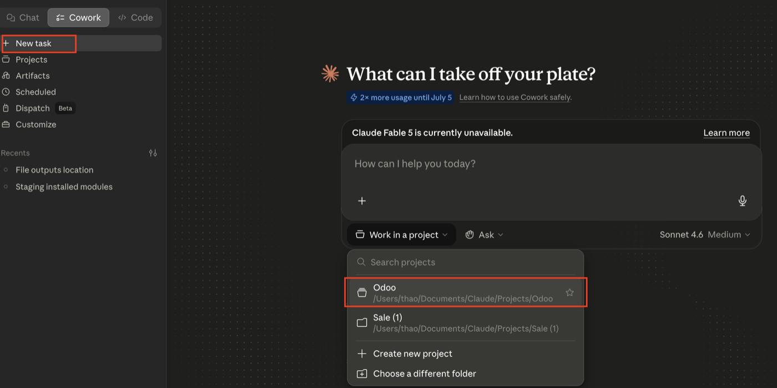Click the Search projects field
This screenshot has width=777, height=388.
[x=466, y=262]
